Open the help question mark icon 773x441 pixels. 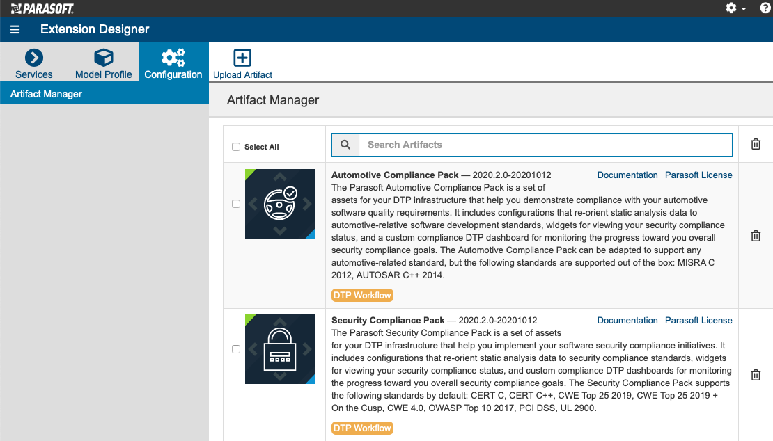tap(765, 8)
